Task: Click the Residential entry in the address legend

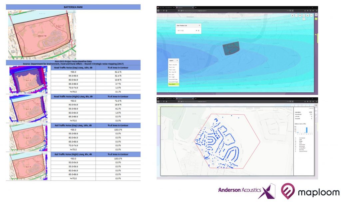Action: (302, 146)
